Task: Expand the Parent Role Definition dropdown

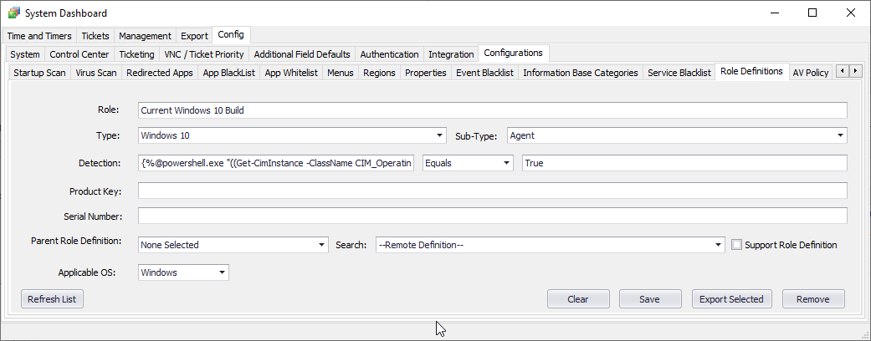Action: click(233, 245)
